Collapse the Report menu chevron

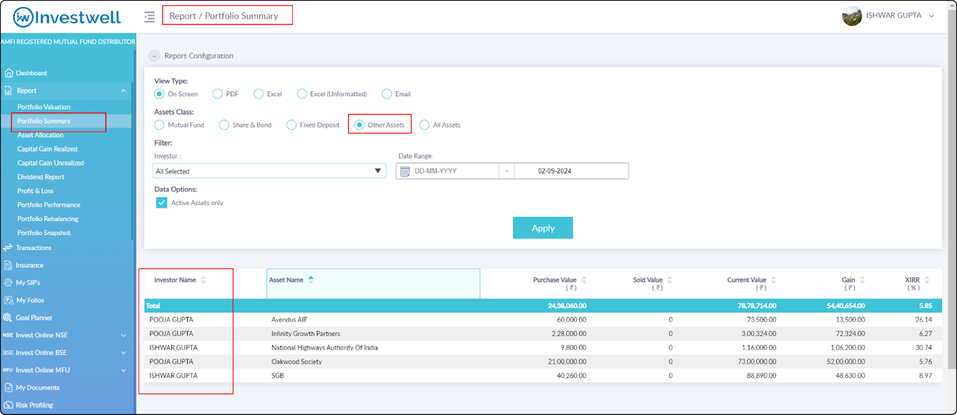point(123,90)
